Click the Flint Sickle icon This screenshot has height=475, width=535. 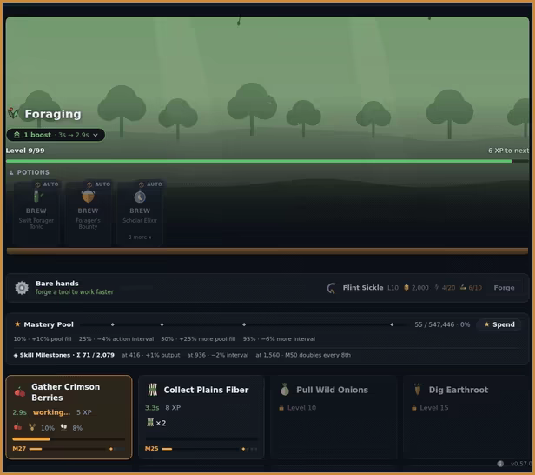[331, 288]
